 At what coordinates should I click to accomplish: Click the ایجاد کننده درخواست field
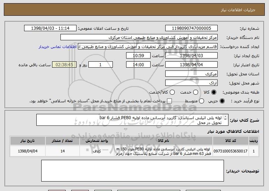(148, 47)
